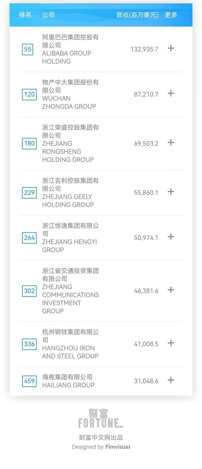Expand Hangzhou Iron and Steel Group row
Screen dimensions: 202x469
point(171,343)
